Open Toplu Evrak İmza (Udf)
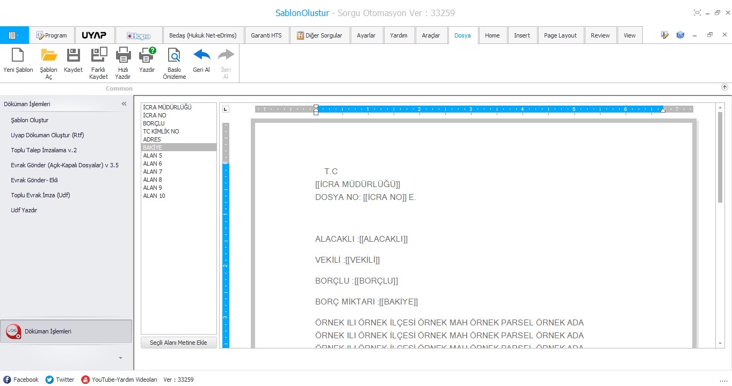Image resolution: width=732 pixels, height=386 pixels. [40, 195]
